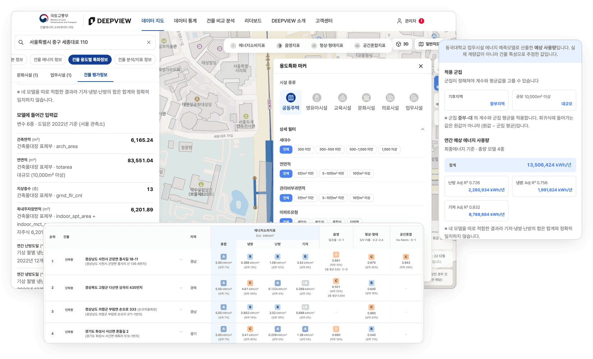
Task: Toggle the 공간혼합지표 map layer
Action: pyautogui.click(x=370, y=46)
